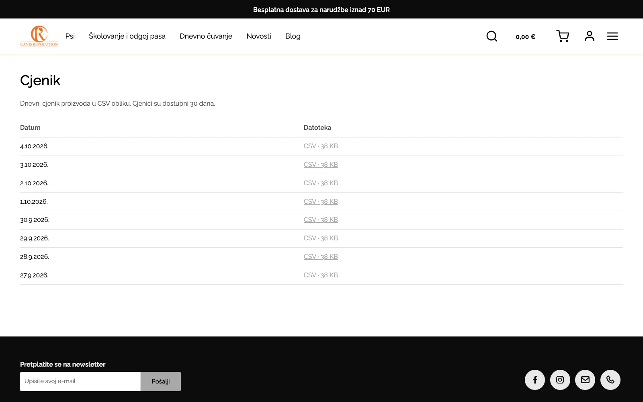Focus the newsletter e-mail input field

(x=80, y=381)
